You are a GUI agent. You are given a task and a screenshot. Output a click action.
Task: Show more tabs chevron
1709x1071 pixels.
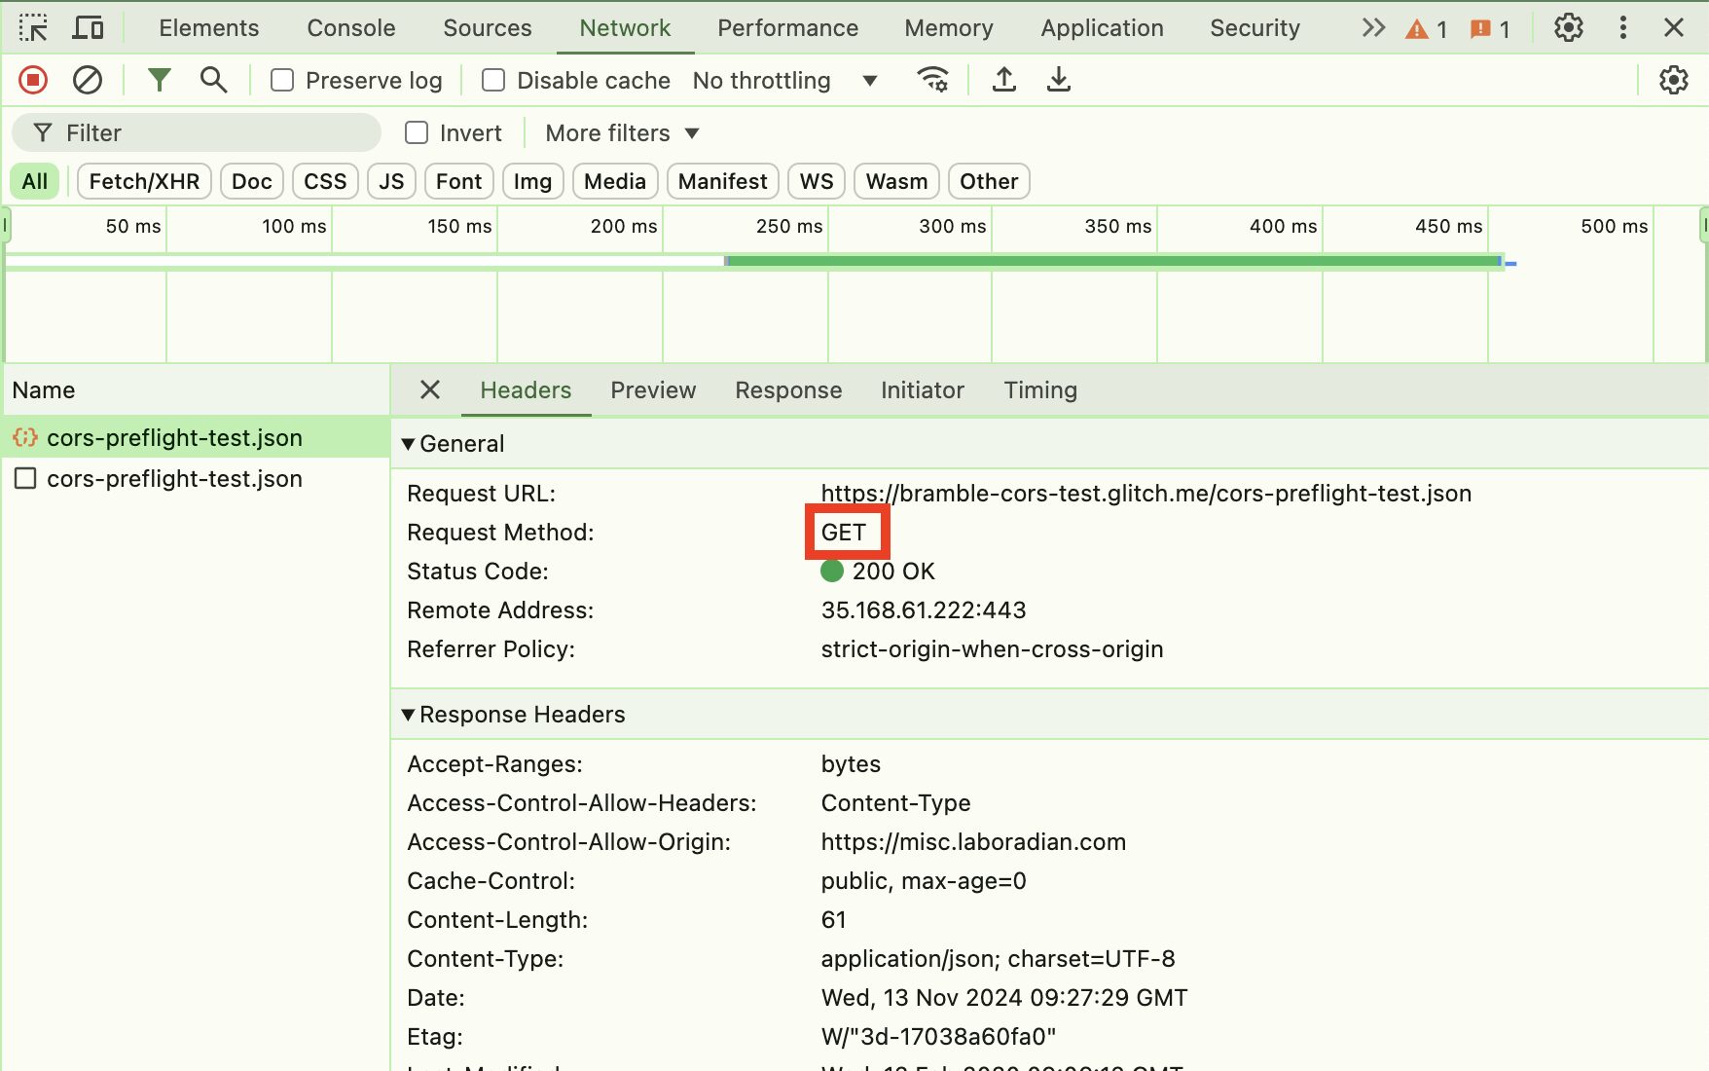point(1372,27)
